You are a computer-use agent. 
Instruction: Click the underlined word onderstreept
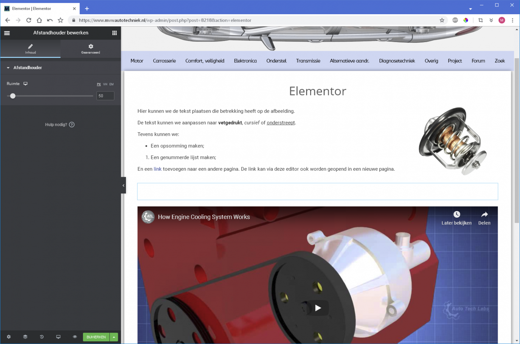(x=281, y=123)
